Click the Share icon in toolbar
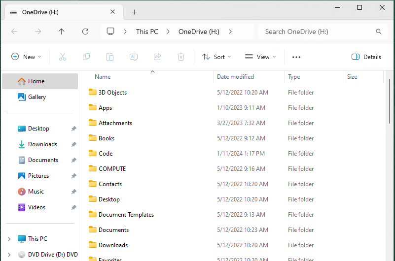Screen dimensions: 395x261 point(157,57)
